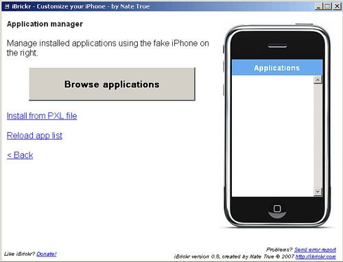Open the Donate! link

pos(47,254)
